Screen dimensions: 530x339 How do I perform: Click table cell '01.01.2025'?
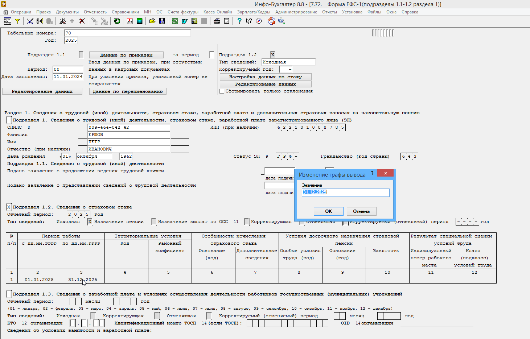coord(39,280)
